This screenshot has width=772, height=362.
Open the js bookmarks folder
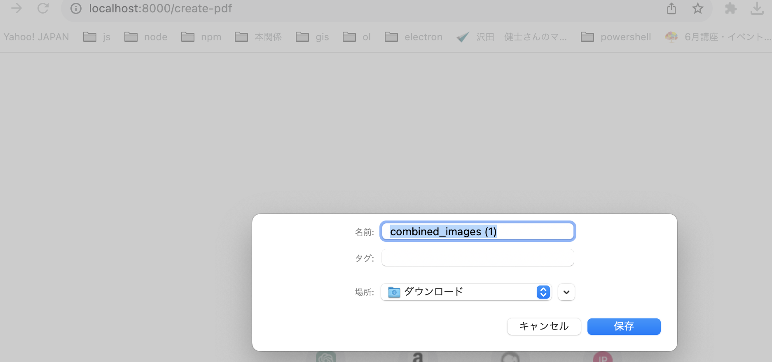pos(97,37)
